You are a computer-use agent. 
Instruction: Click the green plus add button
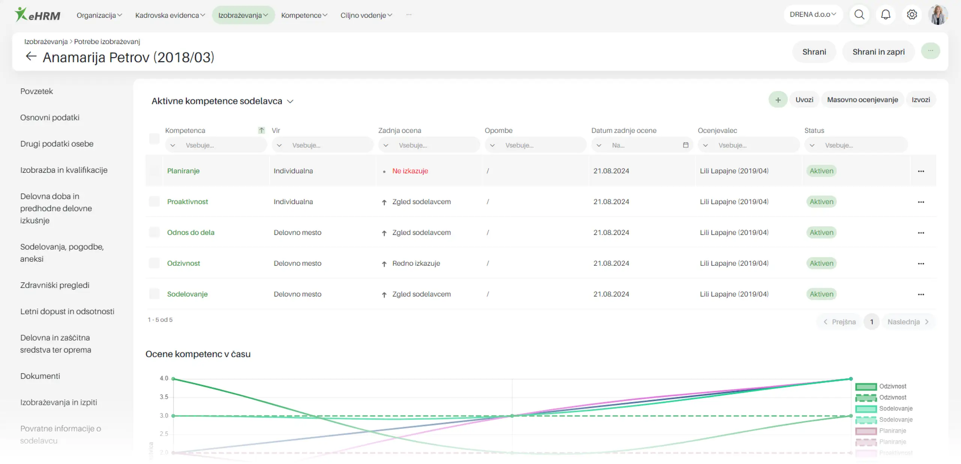click(778, 100)
